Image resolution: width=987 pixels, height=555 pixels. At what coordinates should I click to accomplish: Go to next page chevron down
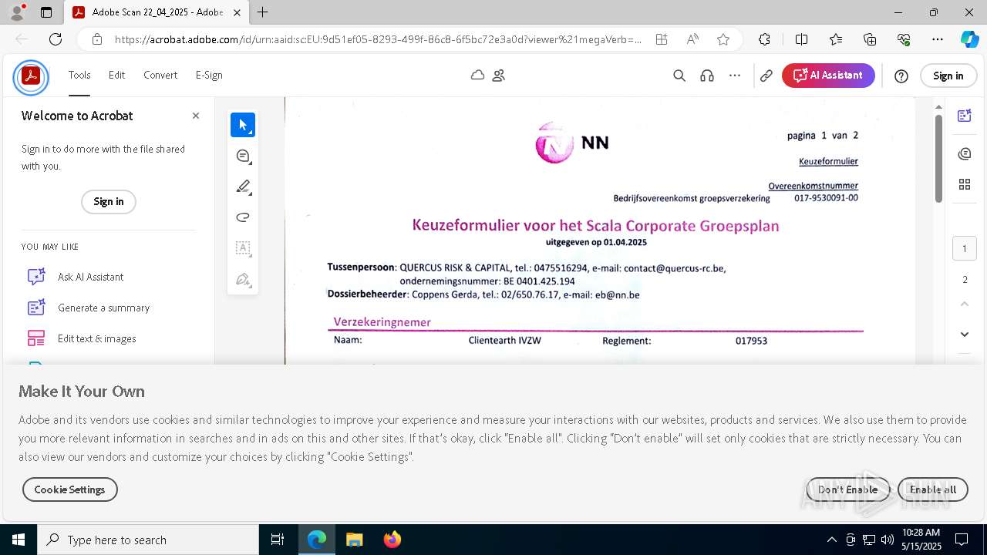click(964, 334)
